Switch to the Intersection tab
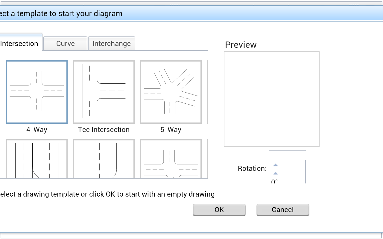 pyautogui.click(x=20, y=42)
